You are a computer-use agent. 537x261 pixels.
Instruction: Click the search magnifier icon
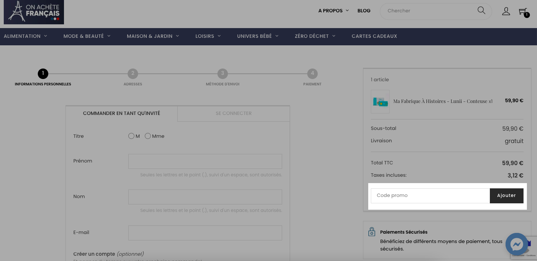pyautogui.click(x=481, y=10)
